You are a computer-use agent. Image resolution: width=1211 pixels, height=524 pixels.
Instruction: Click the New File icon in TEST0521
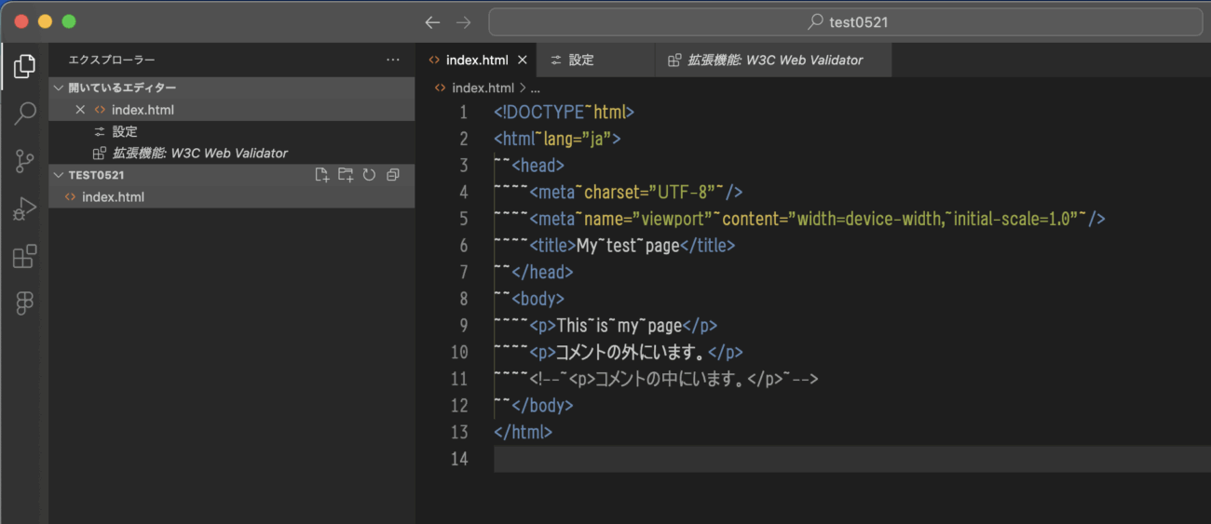[x=322, y=175]
